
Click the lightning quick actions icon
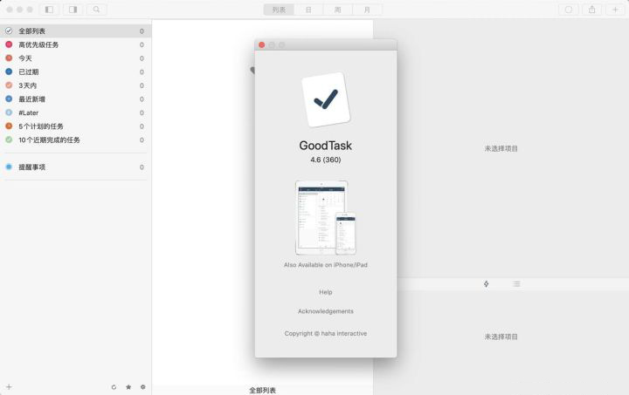pos(487,283)
